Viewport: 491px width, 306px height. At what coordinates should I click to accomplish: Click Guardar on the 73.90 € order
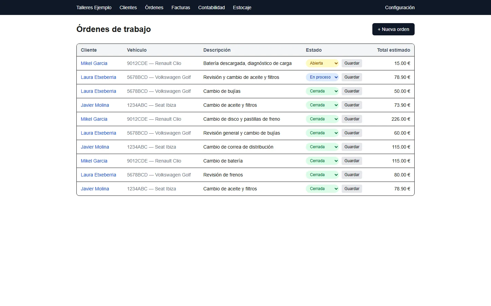pyautogui.click(x=352, y=105)
